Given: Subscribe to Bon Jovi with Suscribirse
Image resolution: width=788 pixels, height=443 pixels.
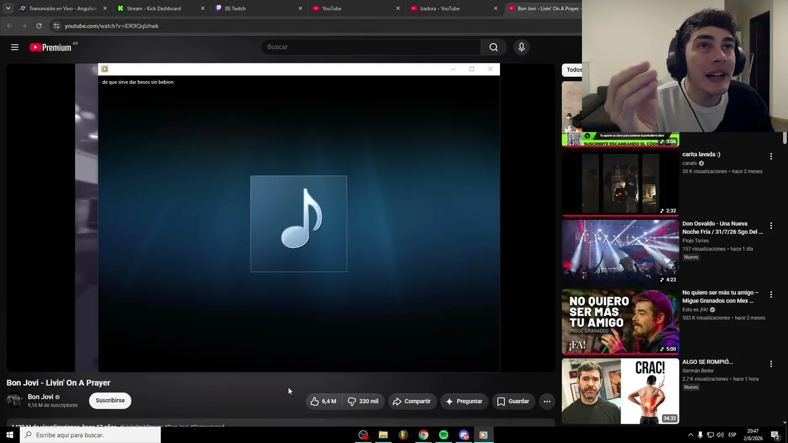Looking at the screenshot, I should (110, 401).
